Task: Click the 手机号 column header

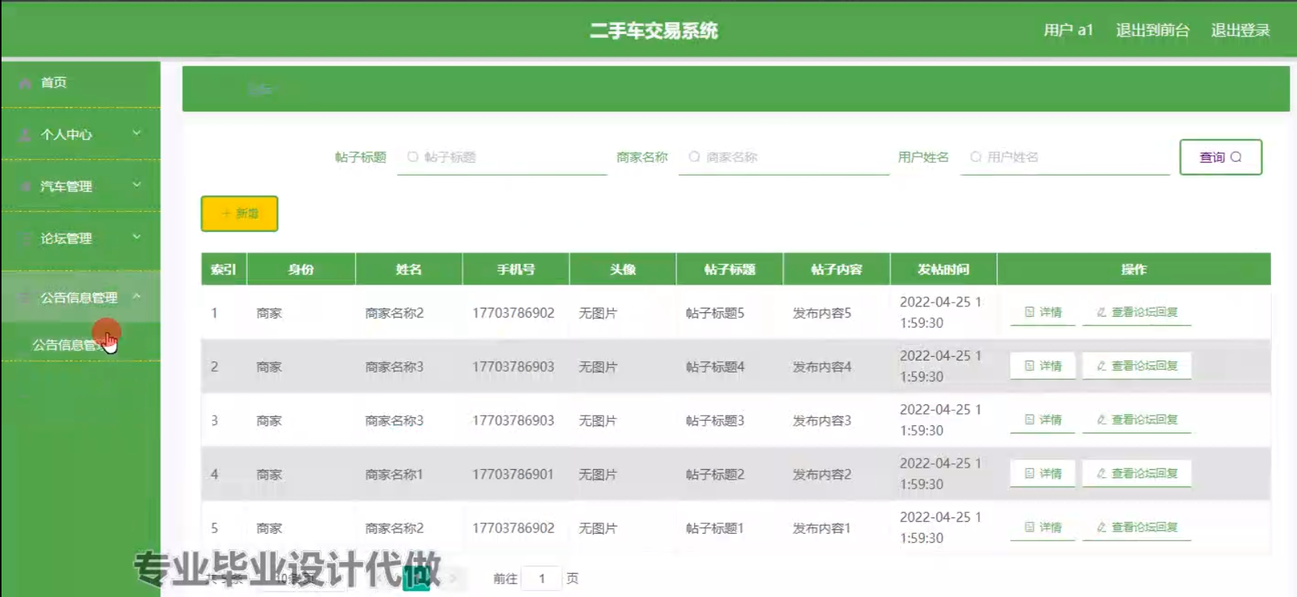Action: (x=516, y=269)
